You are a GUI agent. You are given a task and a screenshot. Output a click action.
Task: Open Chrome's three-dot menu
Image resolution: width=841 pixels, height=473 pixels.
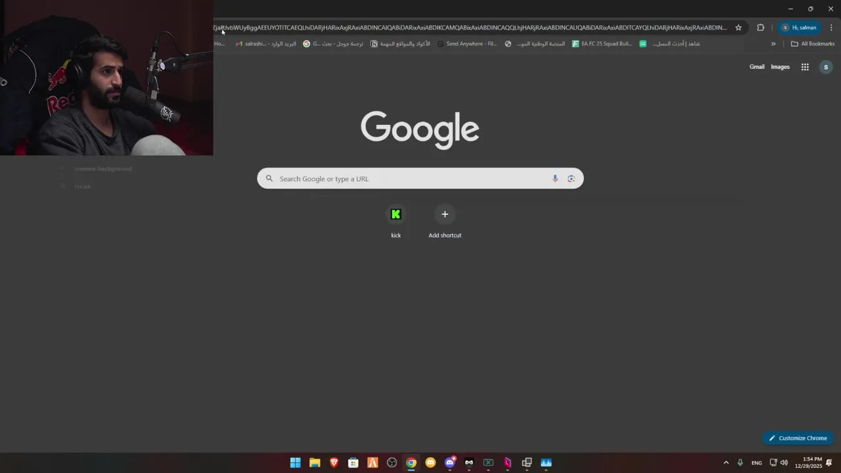pyautogui.click(x=831, y=28)
